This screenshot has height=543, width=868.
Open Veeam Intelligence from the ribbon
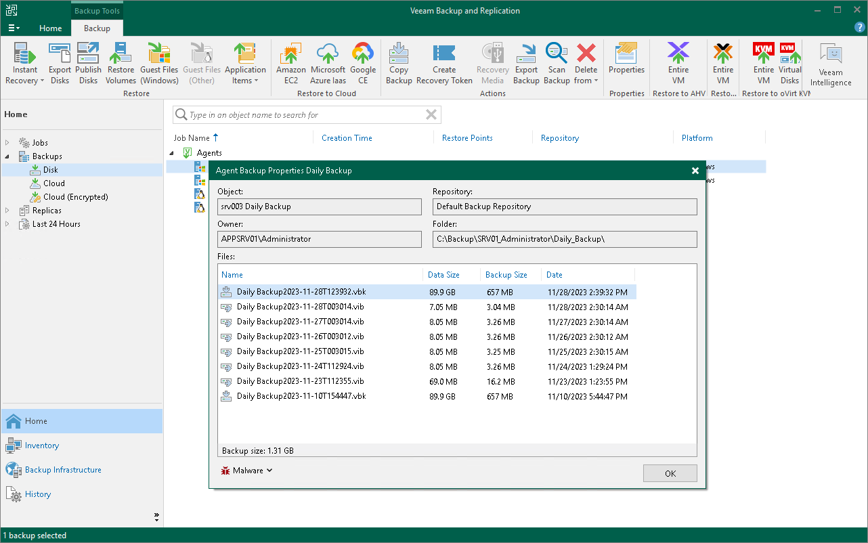[831, 65]
